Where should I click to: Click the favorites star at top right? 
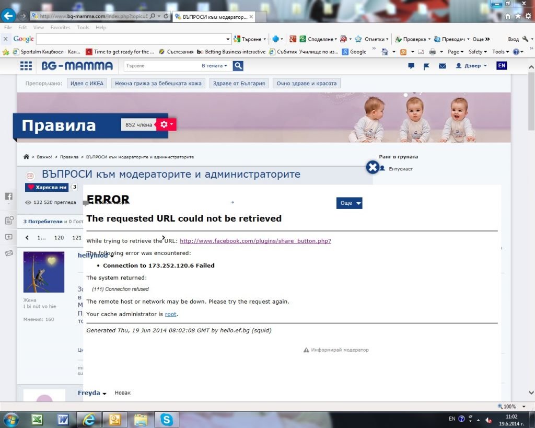coord(518,16)
